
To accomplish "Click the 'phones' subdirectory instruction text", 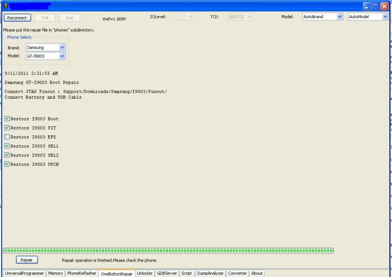I will coord(49,30).
